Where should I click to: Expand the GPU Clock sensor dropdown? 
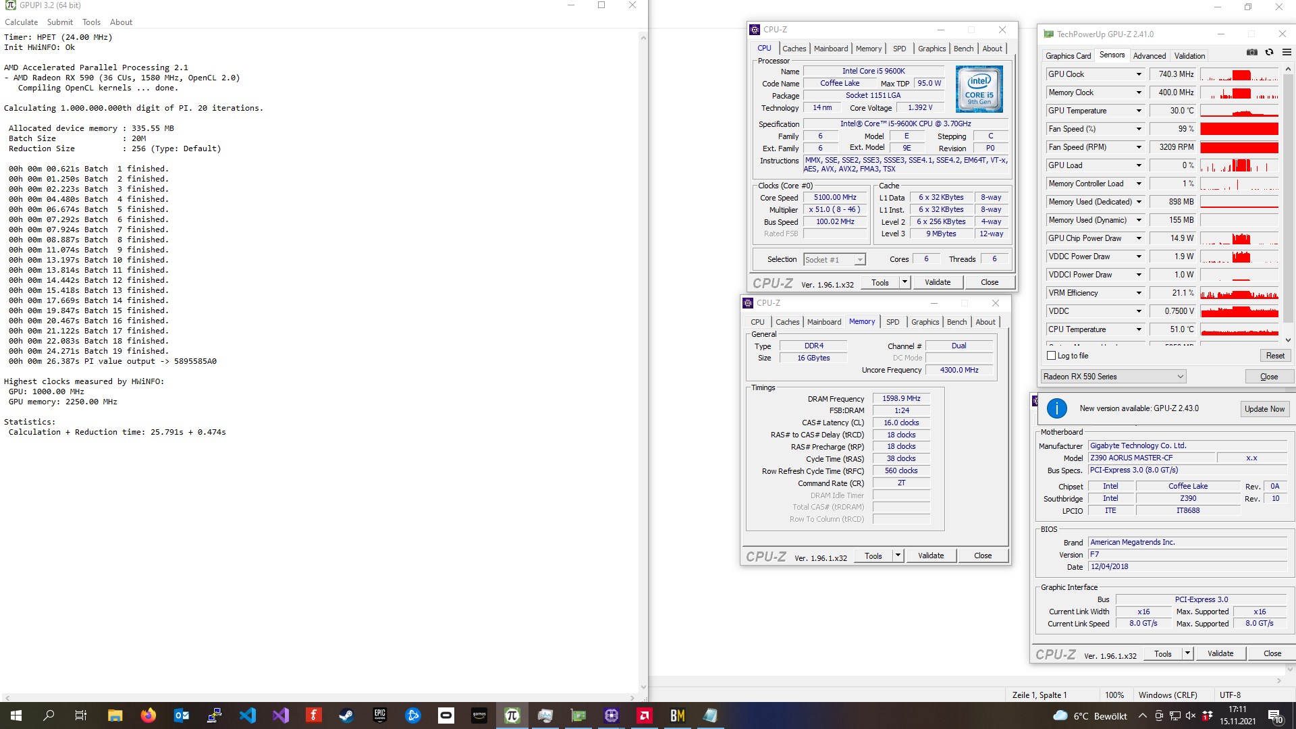coord(1139,74)
